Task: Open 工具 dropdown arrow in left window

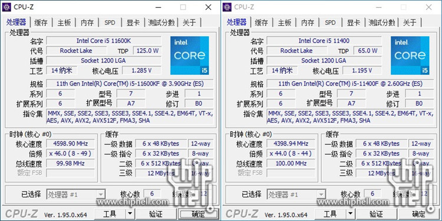Action: click(130, 214)
